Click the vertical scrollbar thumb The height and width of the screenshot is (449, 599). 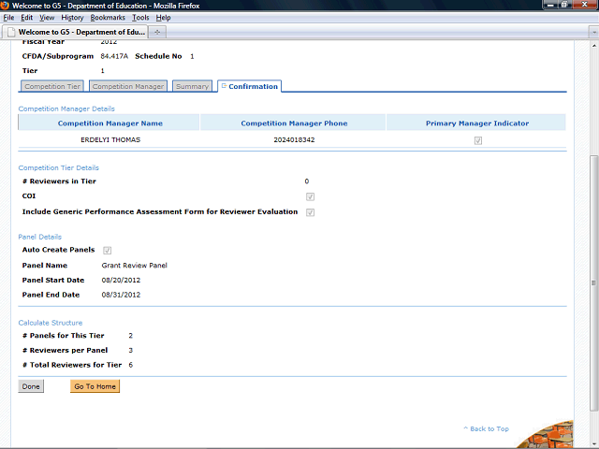click(593, 282)
